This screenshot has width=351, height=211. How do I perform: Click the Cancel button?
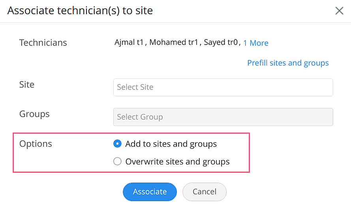[204, 192]
